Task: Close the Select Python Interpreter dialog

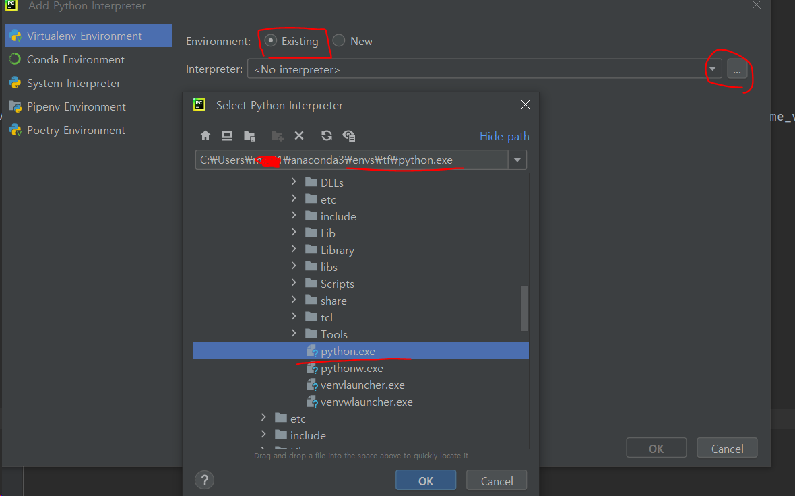Action: click(526, 104)
